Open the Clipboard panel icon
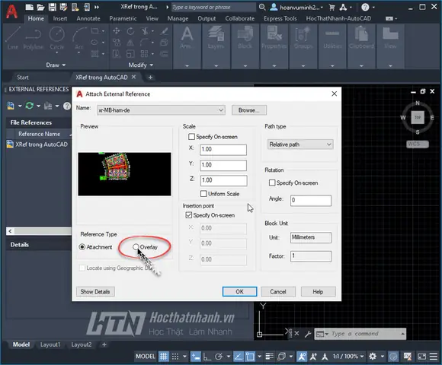 361,37
